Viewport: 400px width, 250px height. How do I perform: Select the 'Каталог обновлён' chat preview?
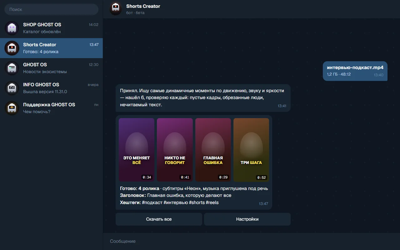click(42, 32)
